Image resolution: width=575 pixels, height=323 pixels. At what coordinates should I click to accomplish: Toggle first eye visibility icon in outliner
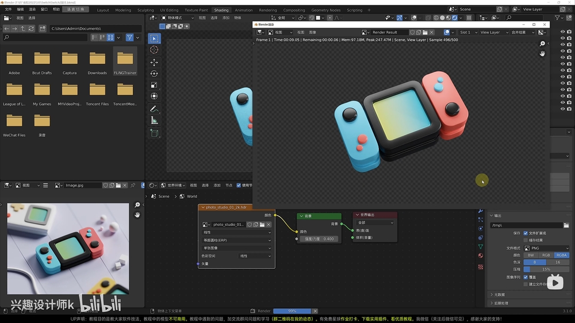(562, 32)
